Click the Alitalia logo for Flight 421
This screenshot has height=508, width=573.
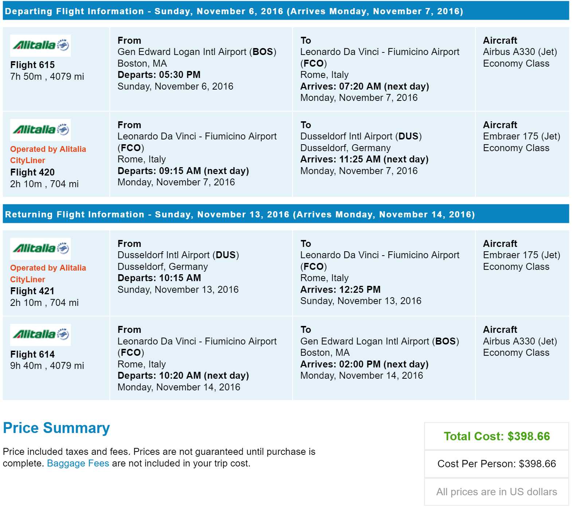[x=40, y=249]
